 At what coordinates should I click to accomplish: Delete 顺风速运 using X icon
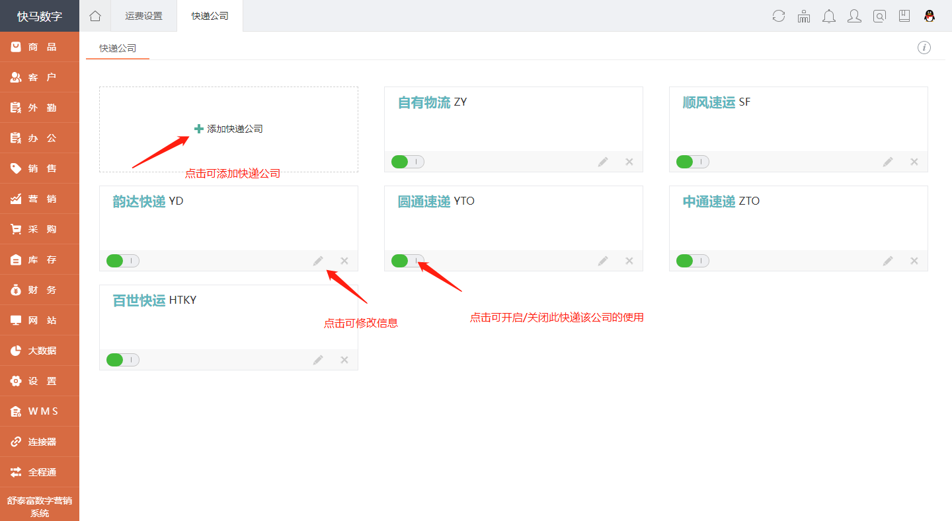pos(914,162)
